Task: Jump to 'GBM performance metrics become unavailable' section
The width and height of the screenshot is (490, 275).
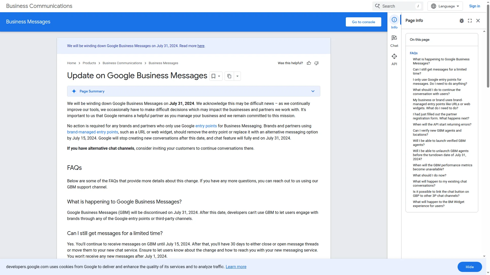Action: pos(443,167)
